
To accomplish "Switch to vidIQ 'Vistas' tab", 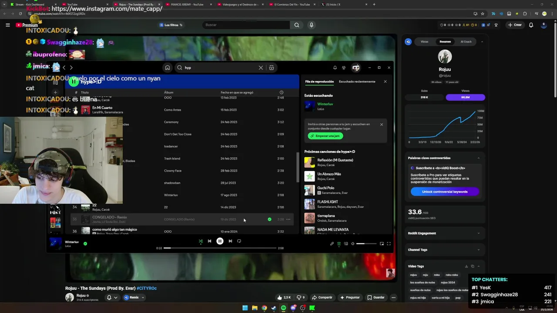I will click(x=424, y=42).
